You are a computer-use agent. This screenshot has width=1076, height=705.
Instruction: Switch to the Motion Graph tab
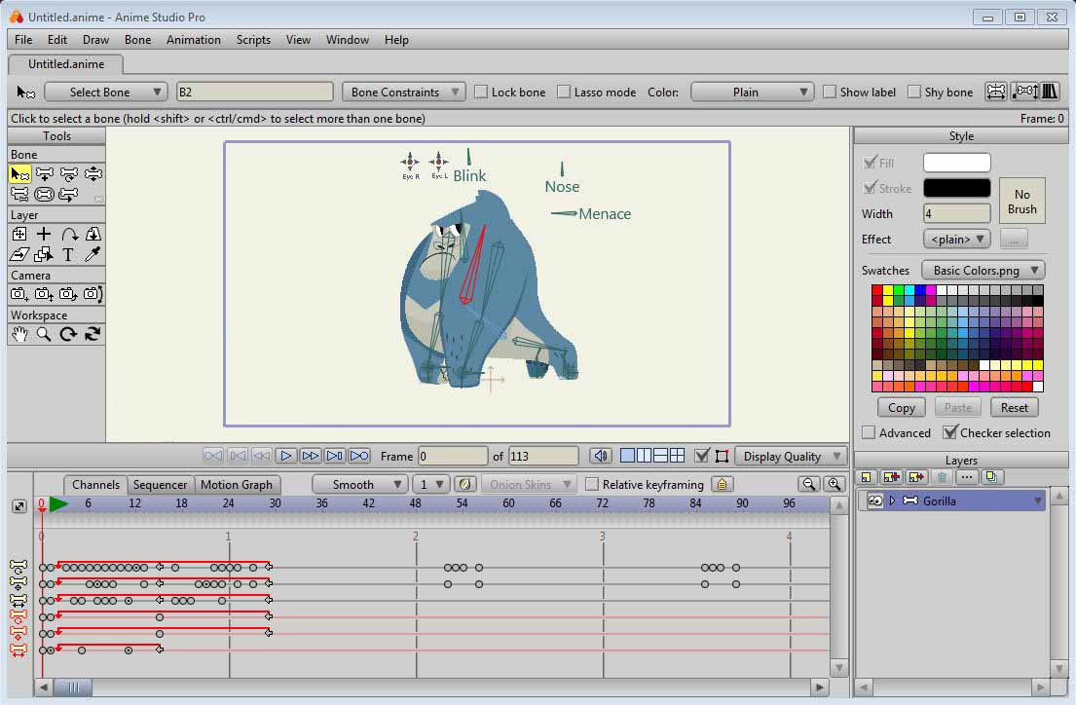point(237,484)
